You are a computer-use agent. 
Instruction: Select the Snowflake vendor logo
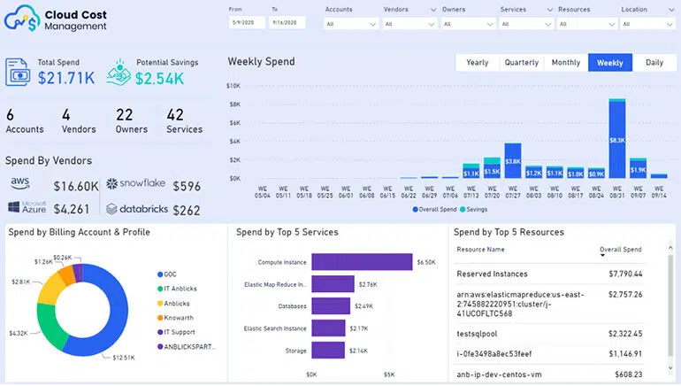coord(135,183)
